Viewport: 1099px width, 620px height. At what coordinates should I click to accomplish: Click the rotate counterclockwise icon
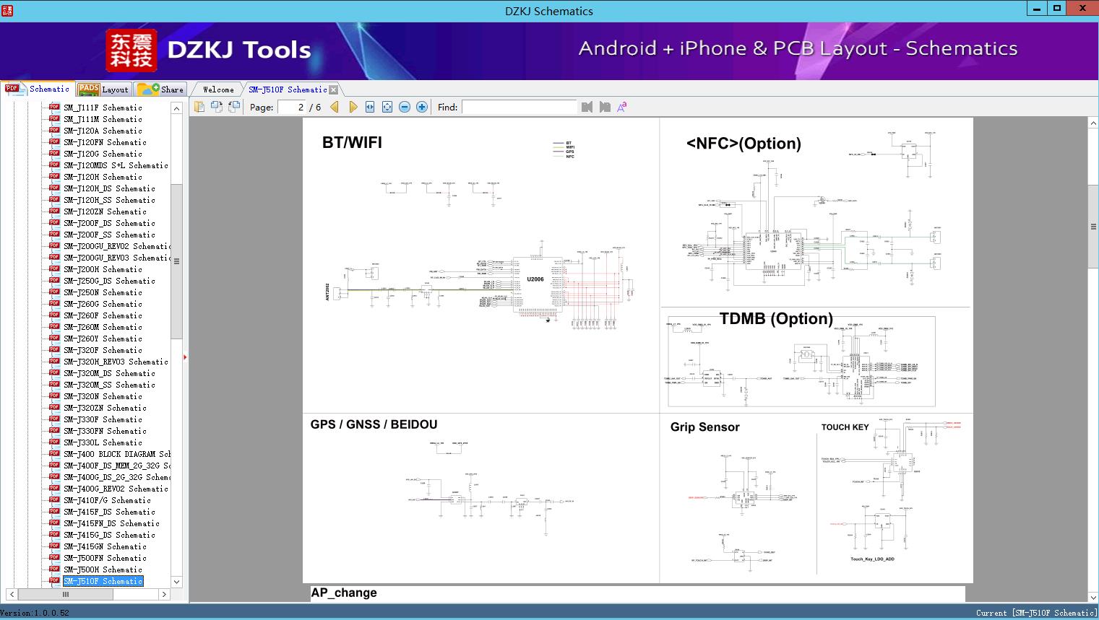coord(217,107)
